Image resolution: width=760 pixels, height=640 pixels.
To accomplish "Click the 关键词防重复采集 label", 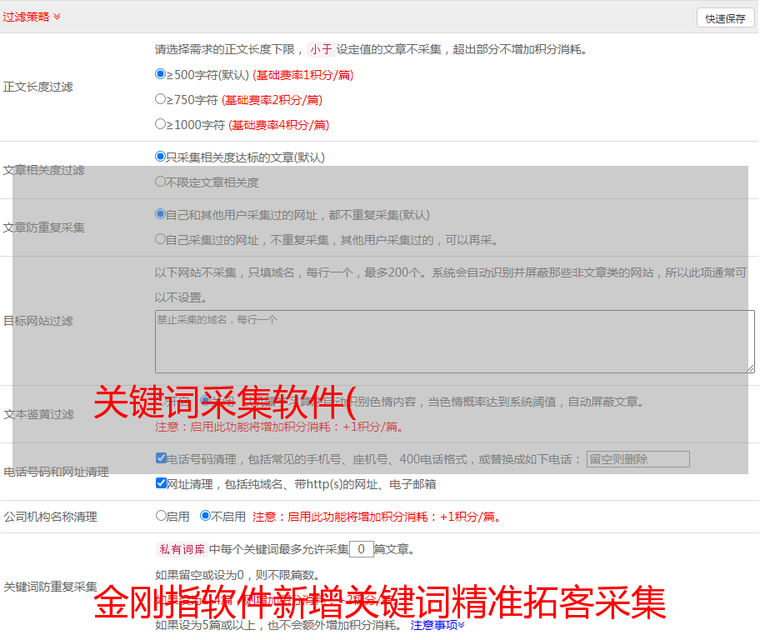I will pos(50,587).
